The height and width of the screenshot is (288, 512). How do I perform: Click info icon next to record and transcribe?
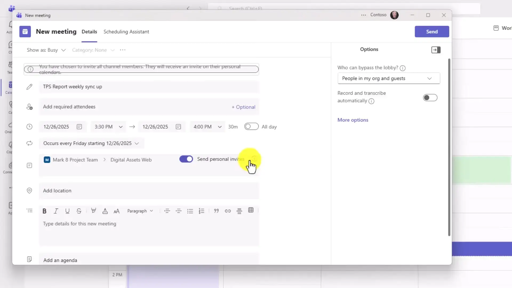tap(371, 101)
